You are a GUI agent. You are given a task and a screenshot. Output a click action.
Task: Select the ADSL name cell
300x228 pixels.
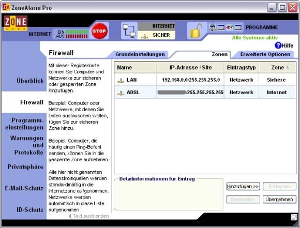click(x=136, y=93)
